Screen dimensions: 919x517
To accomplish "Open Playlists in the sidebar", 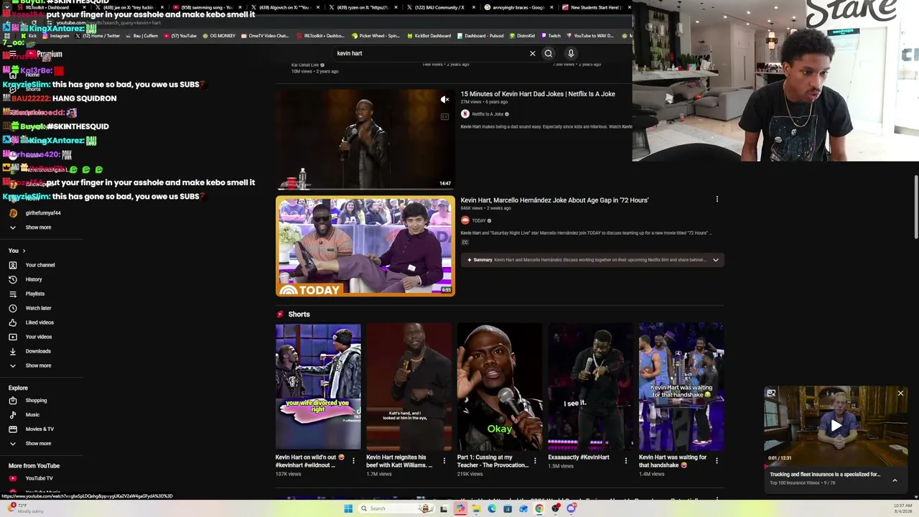I will pyautogui.click(x=35, y=294).
